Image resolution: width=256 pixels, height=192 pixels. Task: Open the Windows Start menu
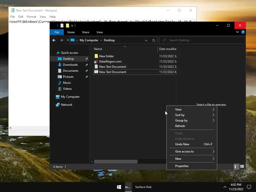119,187
